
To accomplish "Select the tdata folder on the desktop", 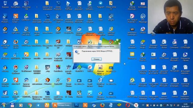I will pyautogui.click(x=100, y=17).
